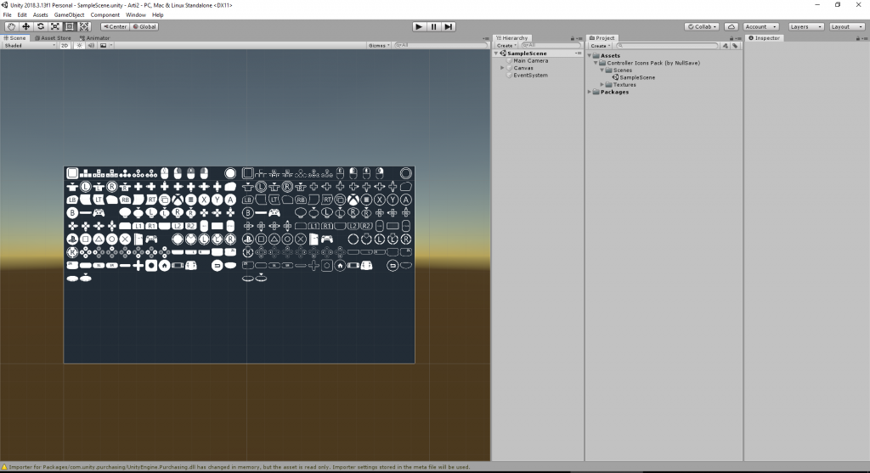
Task: Open SampleScene options menu in Hierarchy
Action: (579, 53)
